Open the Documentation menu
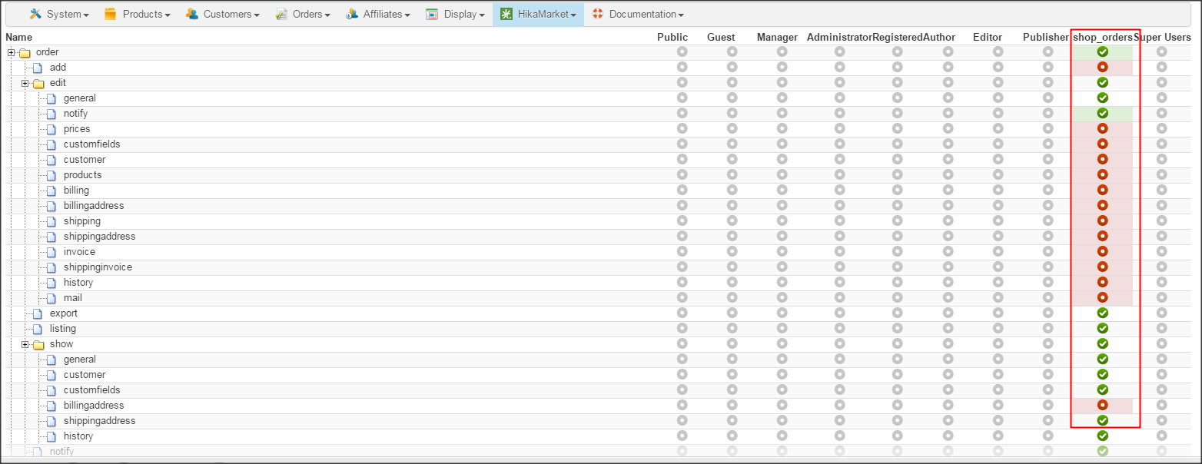1202x464 pixels. pos(644,14)
